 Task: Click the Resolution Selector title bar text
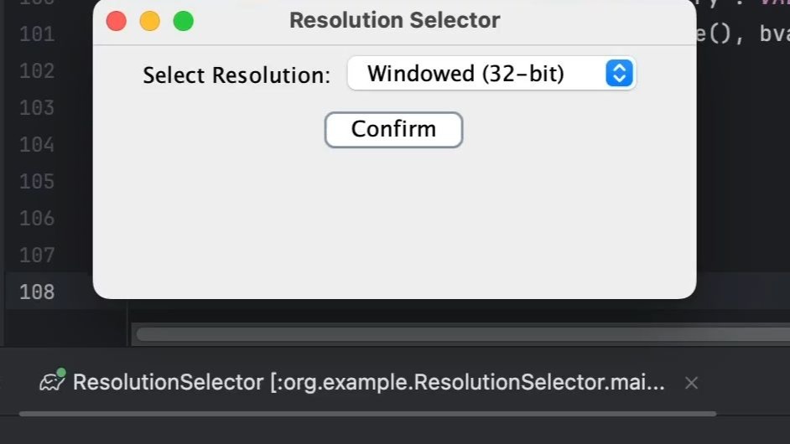tap(394, 20)
